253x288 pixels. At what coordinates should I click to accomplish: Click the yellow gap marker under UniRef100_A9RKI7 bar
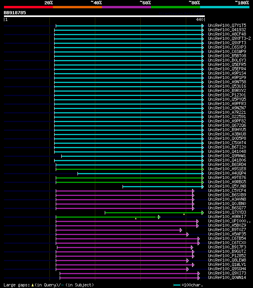pos(136,218)
